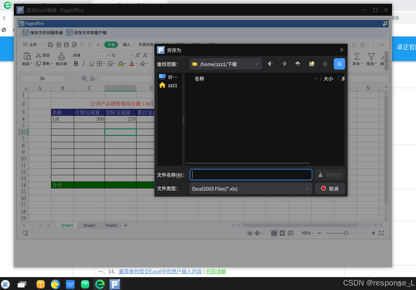This screenshot has height=290, width=416.
Task: Open the PageOffice taskbar icon
Action: [x=115, y=284]
